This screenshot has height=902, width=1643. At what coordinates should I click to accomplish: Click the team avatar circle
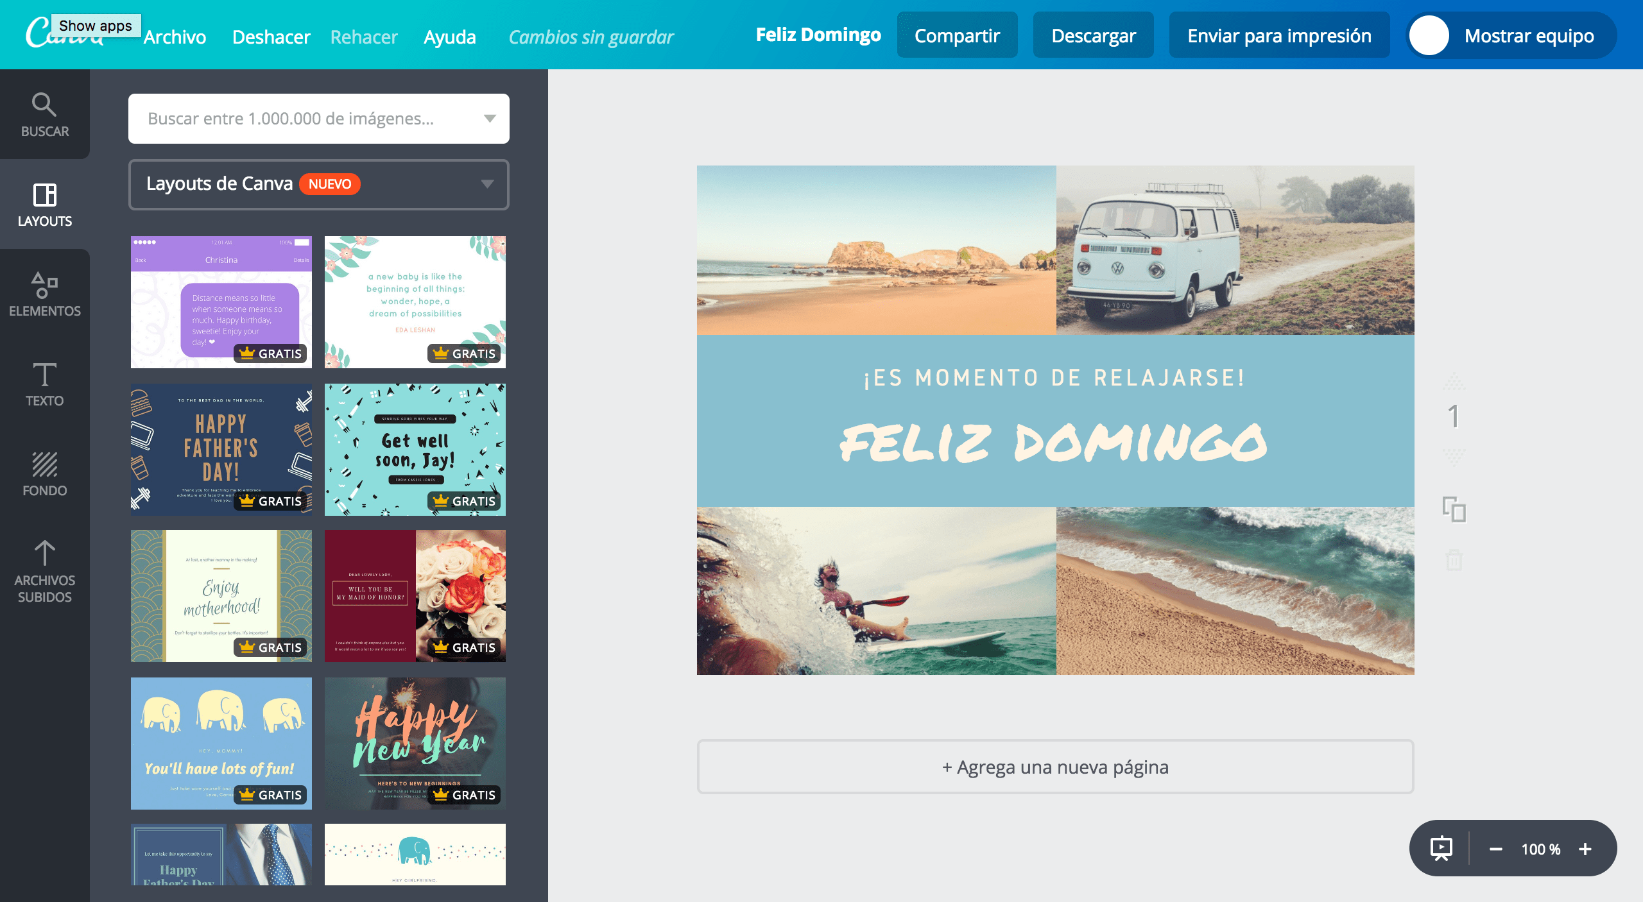[x=1429, y=35]
